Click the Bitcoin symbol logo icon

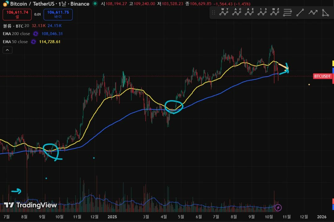click(6, 4)
